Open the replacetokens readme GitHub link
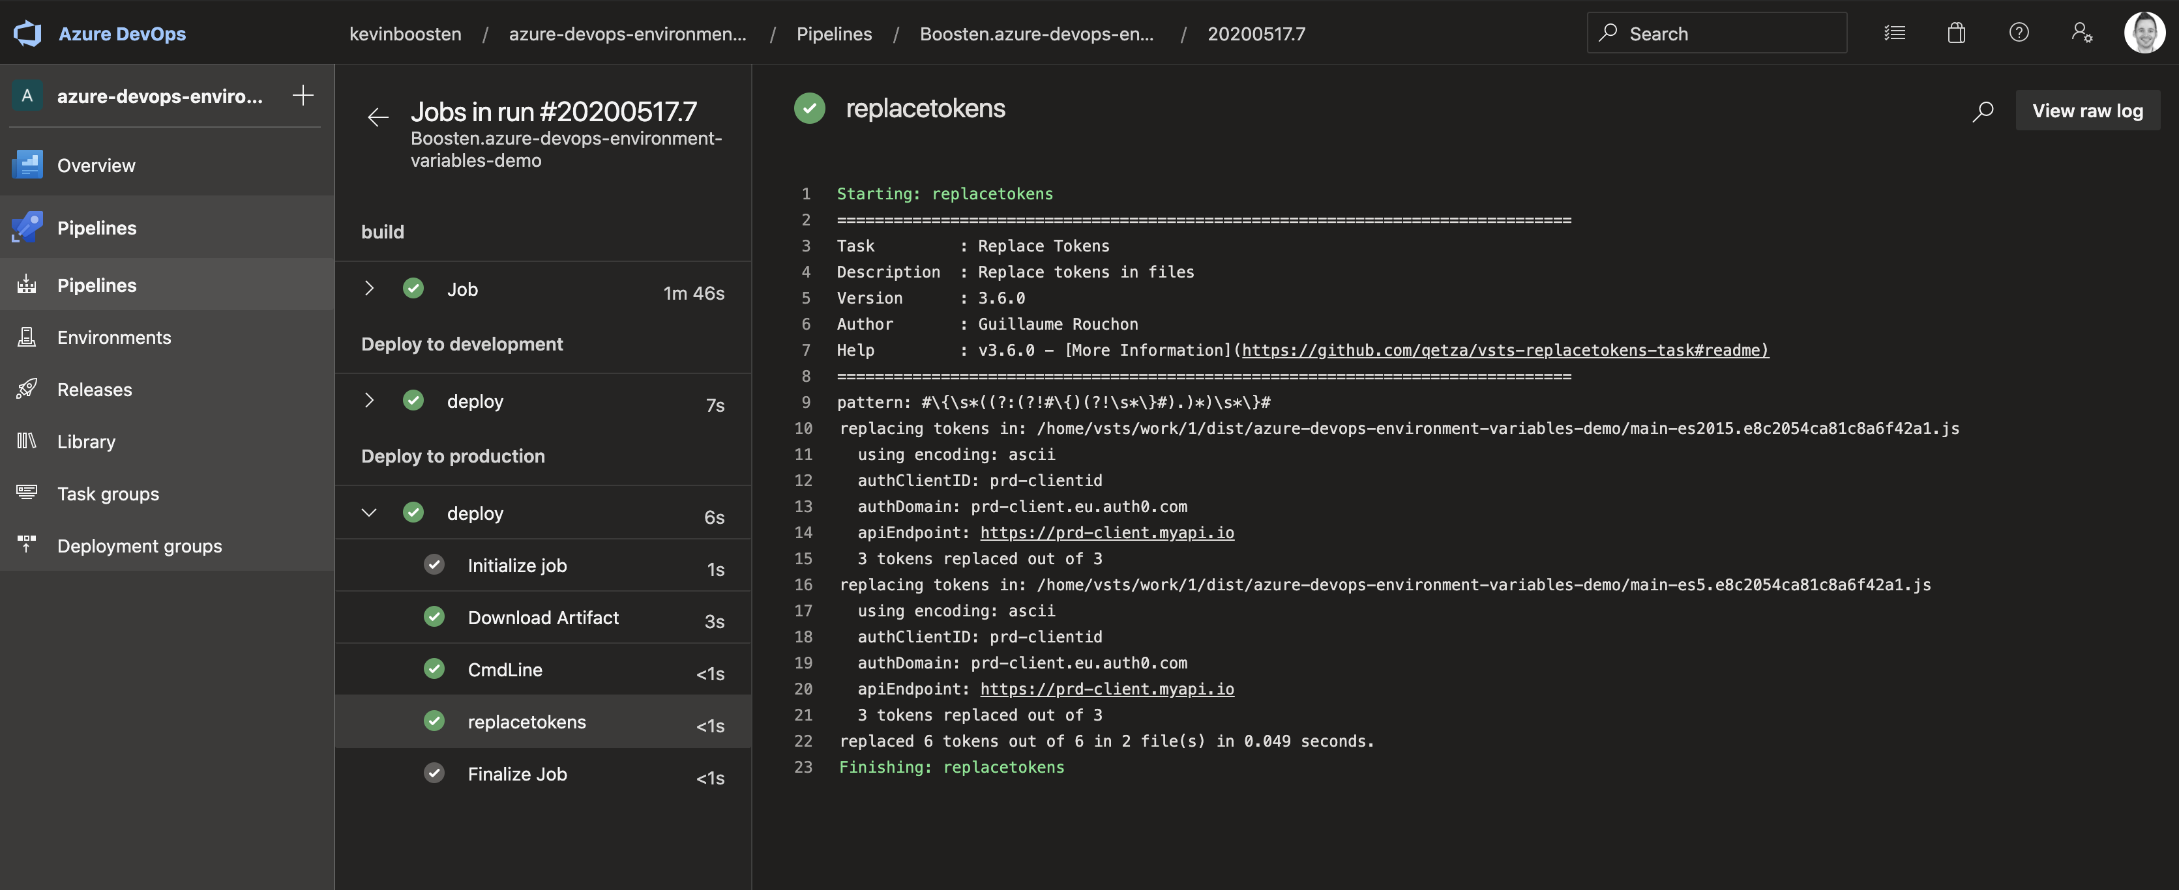Viewport: 2179px width, 890px height. tap(1502, 350)
